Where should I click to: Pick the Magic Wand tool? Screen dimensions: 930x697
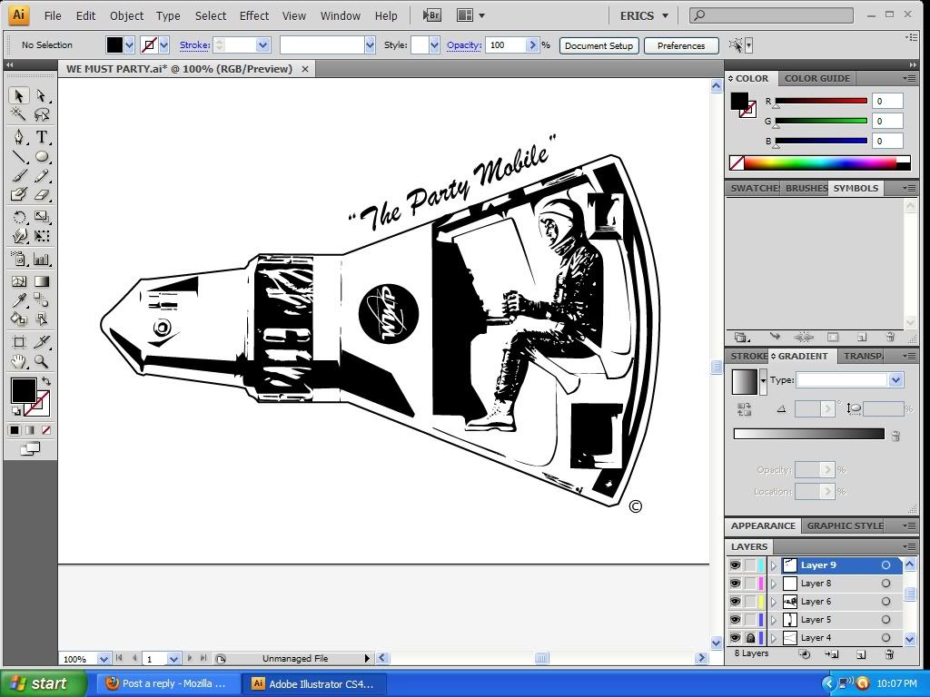[19, 114]
